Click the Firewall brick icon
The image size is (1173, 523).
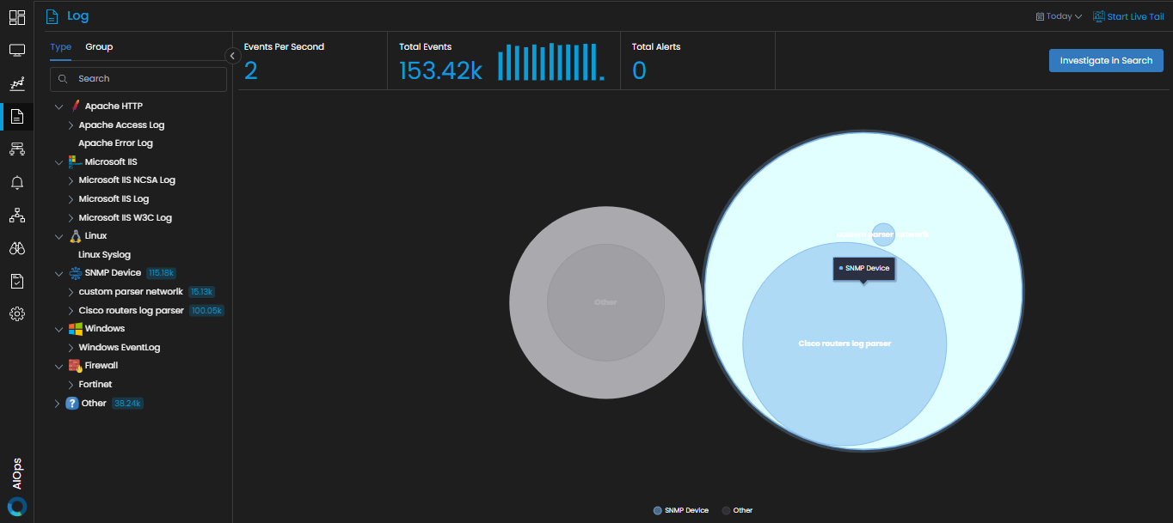(x=75, y=366)
